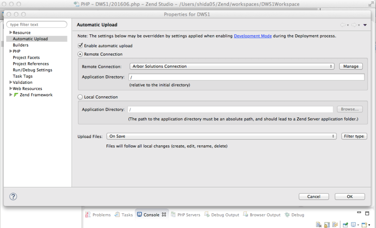Click the remote Application Directory field
The image size is (376, 228).
pyautogui.click(x=247, y=77)
